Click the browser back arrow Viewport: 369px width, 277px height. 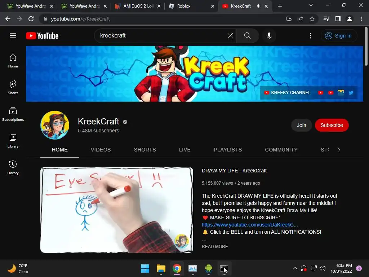(8, 19)
